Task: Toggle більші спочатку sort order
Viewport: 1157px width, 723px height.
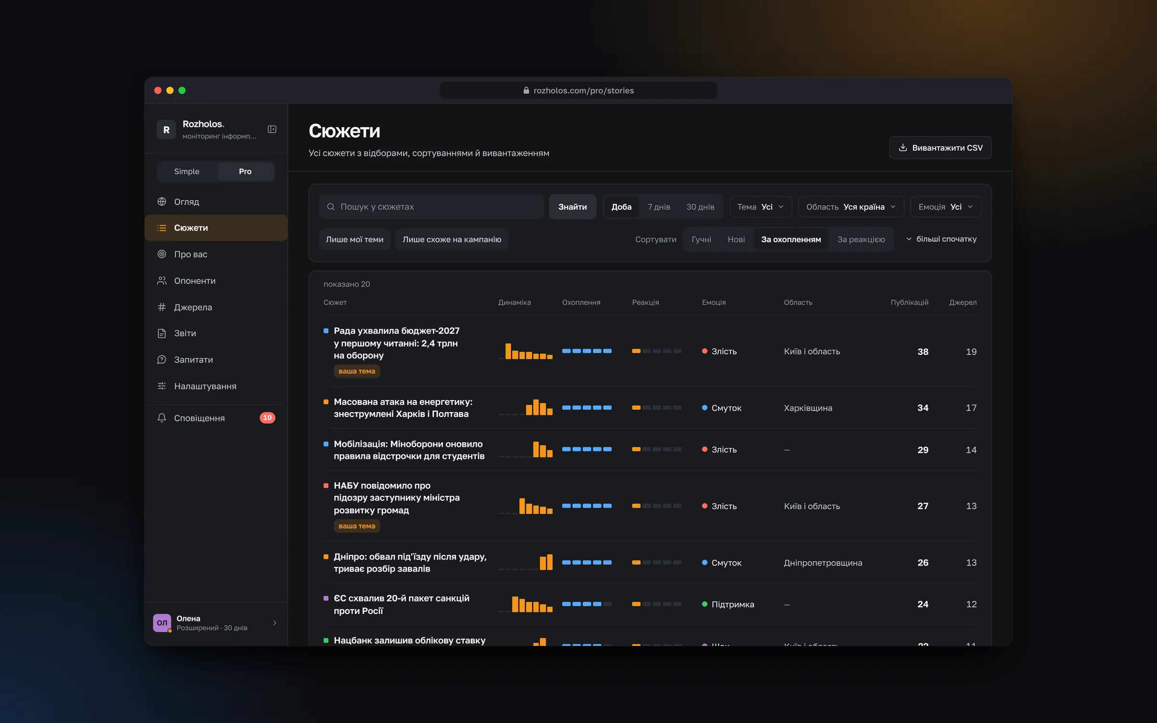Action: coord(941,239)
